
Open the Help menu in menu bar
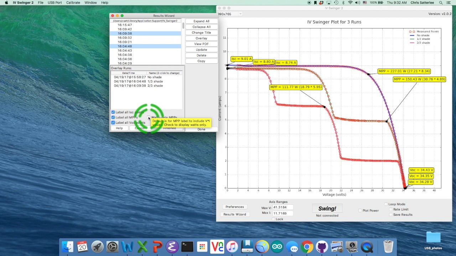tap(104, 2)
